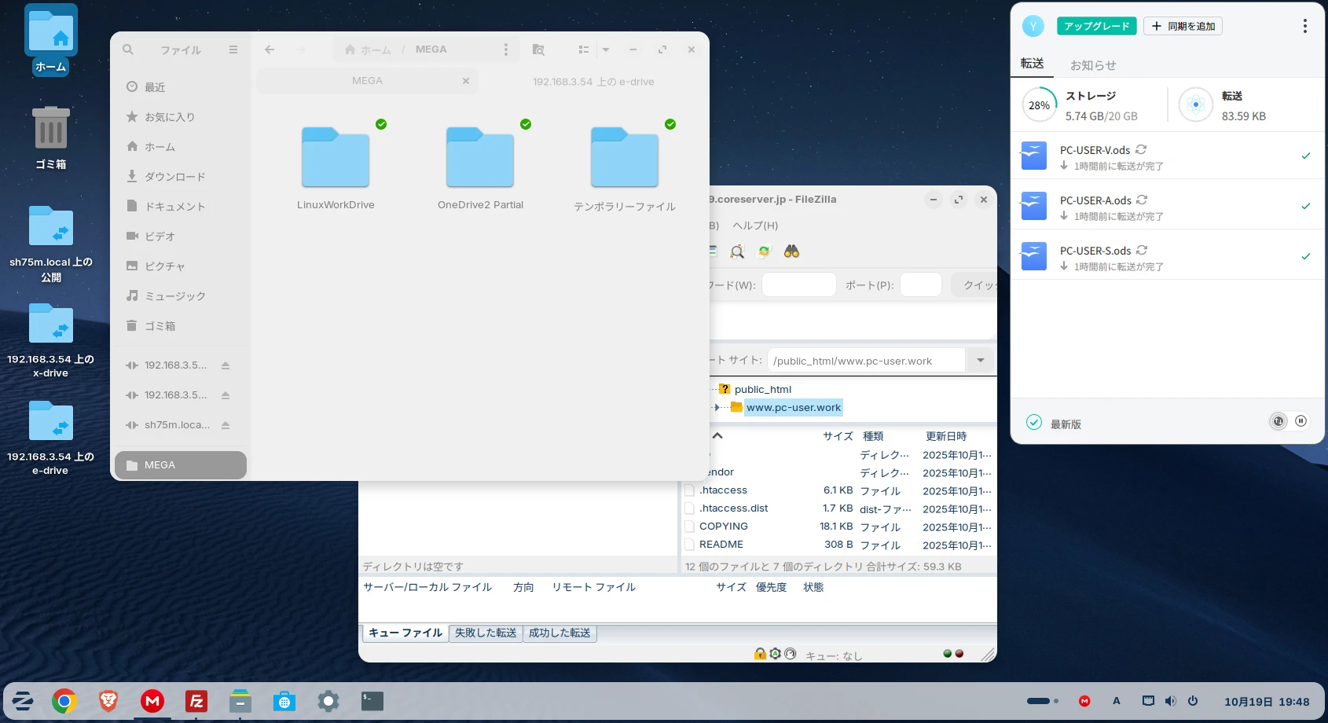
Task: Refresh the directory listing in FileZilla
Action: click(x=763, y=251)
